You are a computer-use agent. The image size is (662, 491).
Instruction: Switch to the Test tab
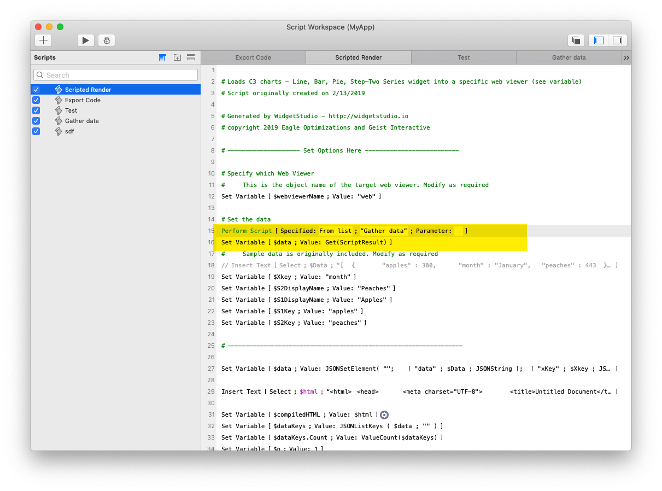(x=464, y=57)
